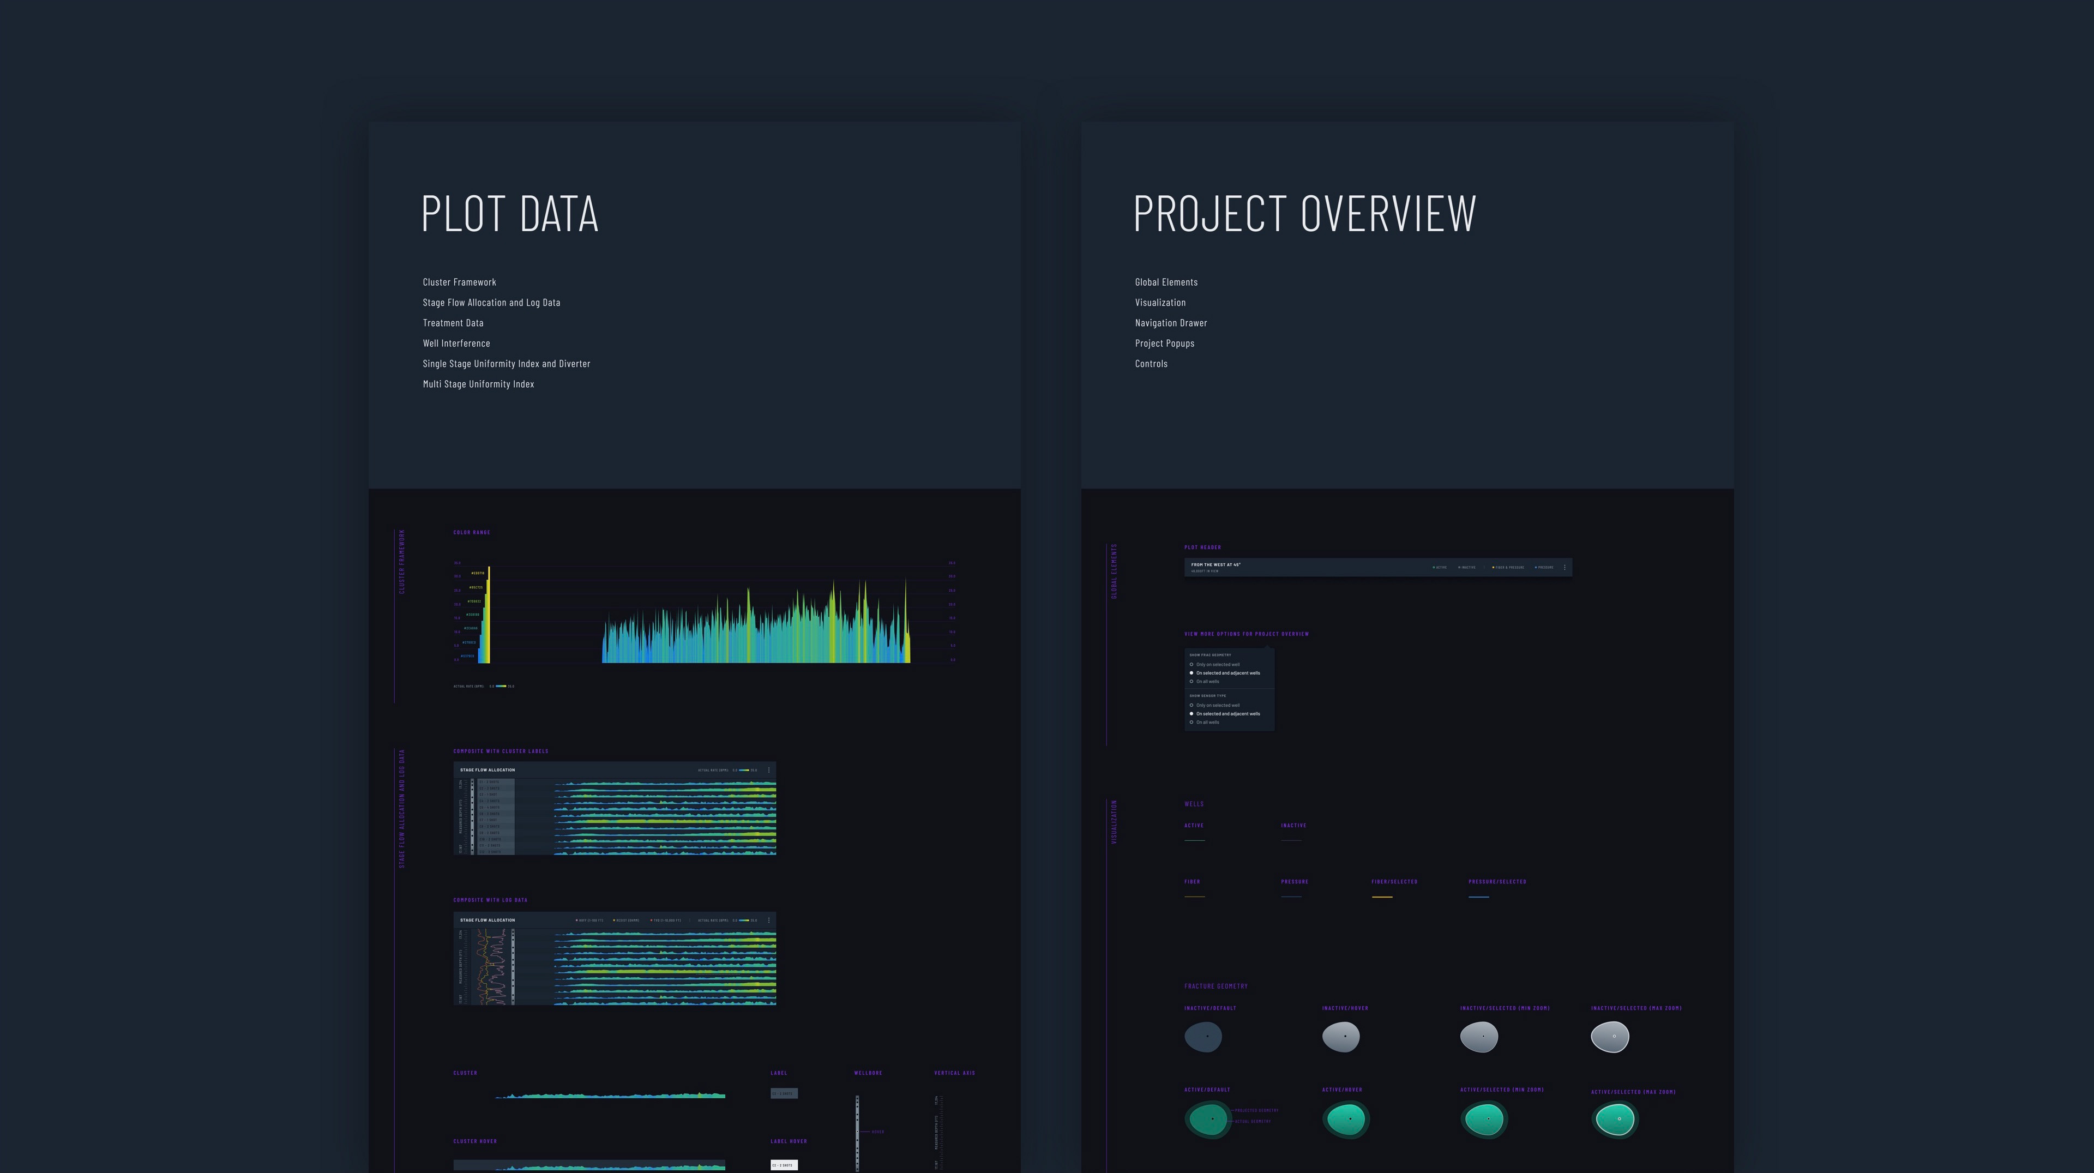Screen dimensions: 2094x1173
Task: Click the 'C2 - 2 Shots' hover label
Action: (x=784, y=1165)
